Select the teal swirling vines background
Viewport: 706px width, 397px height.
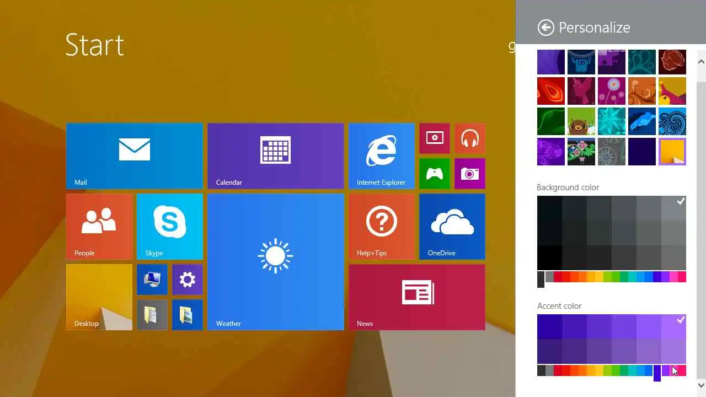[642, 62]
